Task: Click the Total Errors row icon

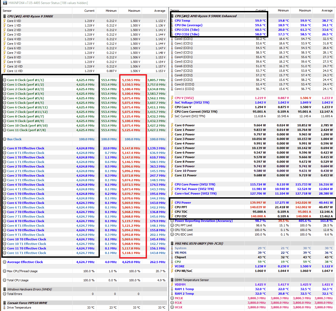Action: (x=5, y=294)
